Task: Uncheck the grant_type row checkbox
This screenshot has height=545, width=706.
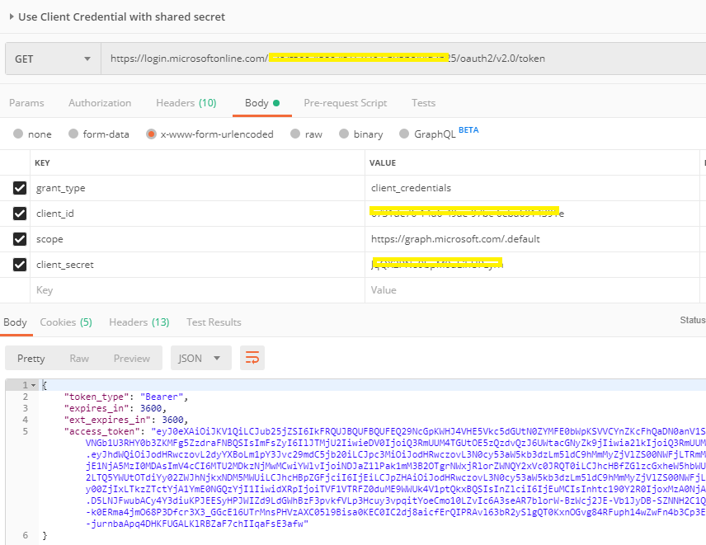Action: (x=20, y=188)
